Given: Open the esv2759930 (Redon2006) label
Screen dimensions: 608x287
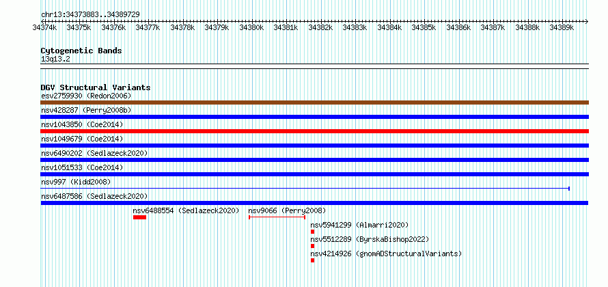Looking at the screenshot, I should (86, 96).
